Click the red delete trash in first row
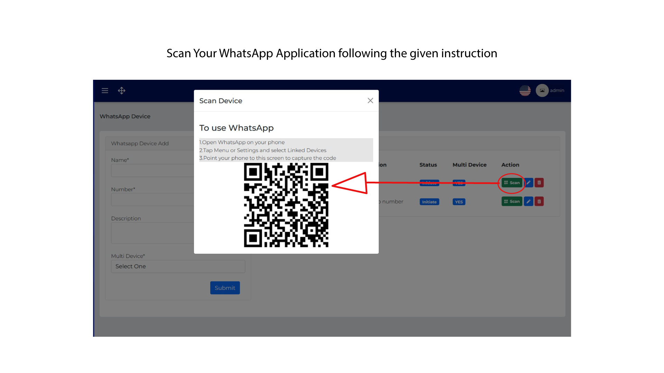Viewport: 664px width, 373px height. pyautogui.click(x=539, y=183)
